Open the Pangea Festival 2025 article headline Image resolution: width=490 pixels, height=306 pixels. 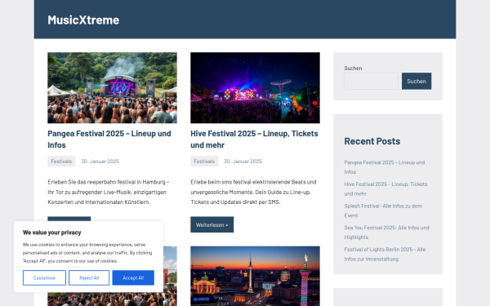click(109, 140)
